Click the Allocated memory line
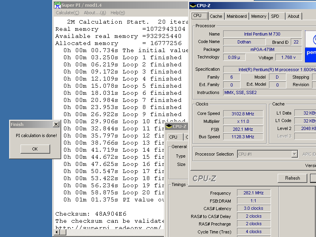Image resolution: width=316 pixels, height=237 pixels. pos(118,43)
